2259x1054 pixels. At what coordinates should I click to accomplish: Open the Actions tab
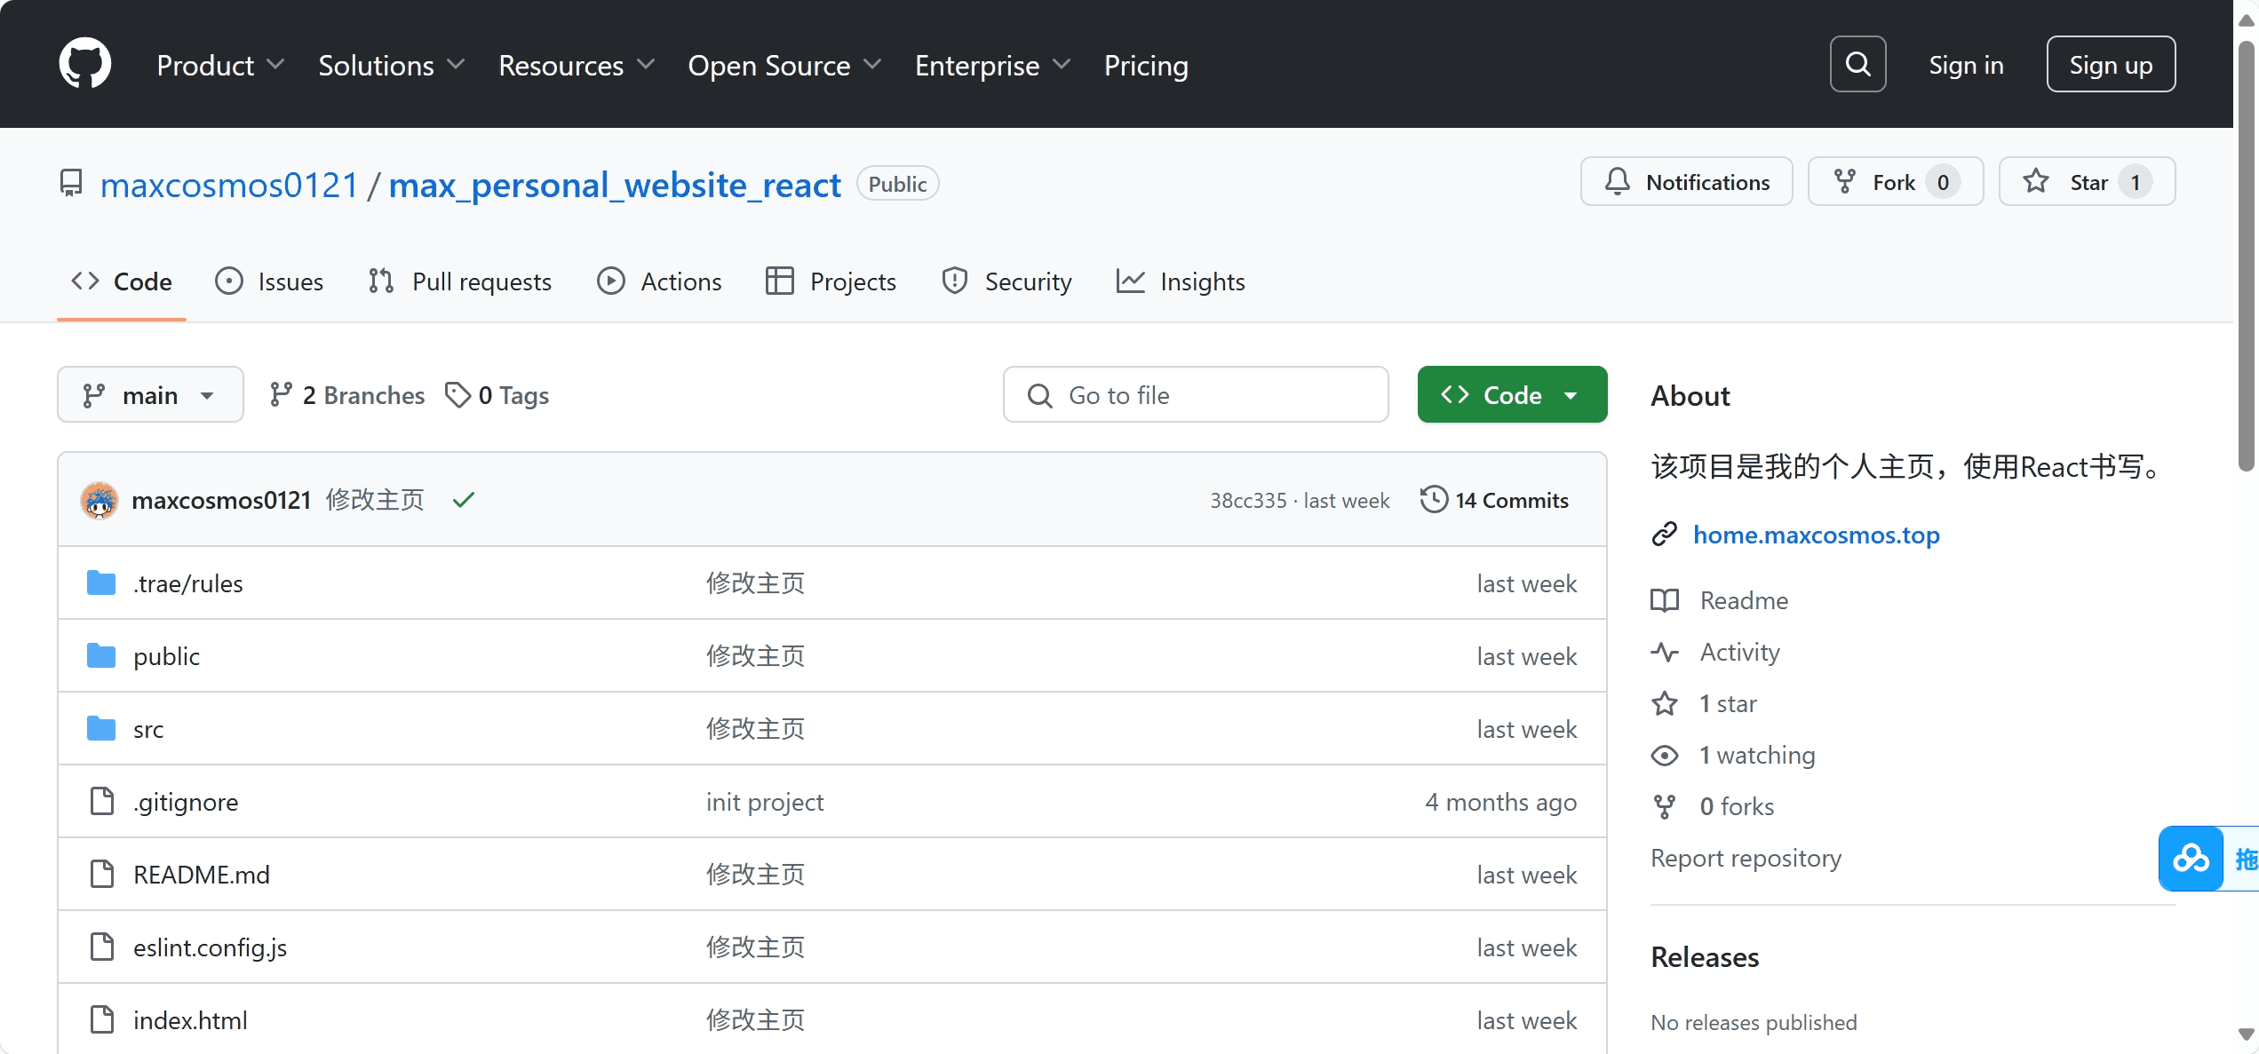click(659, 281)
